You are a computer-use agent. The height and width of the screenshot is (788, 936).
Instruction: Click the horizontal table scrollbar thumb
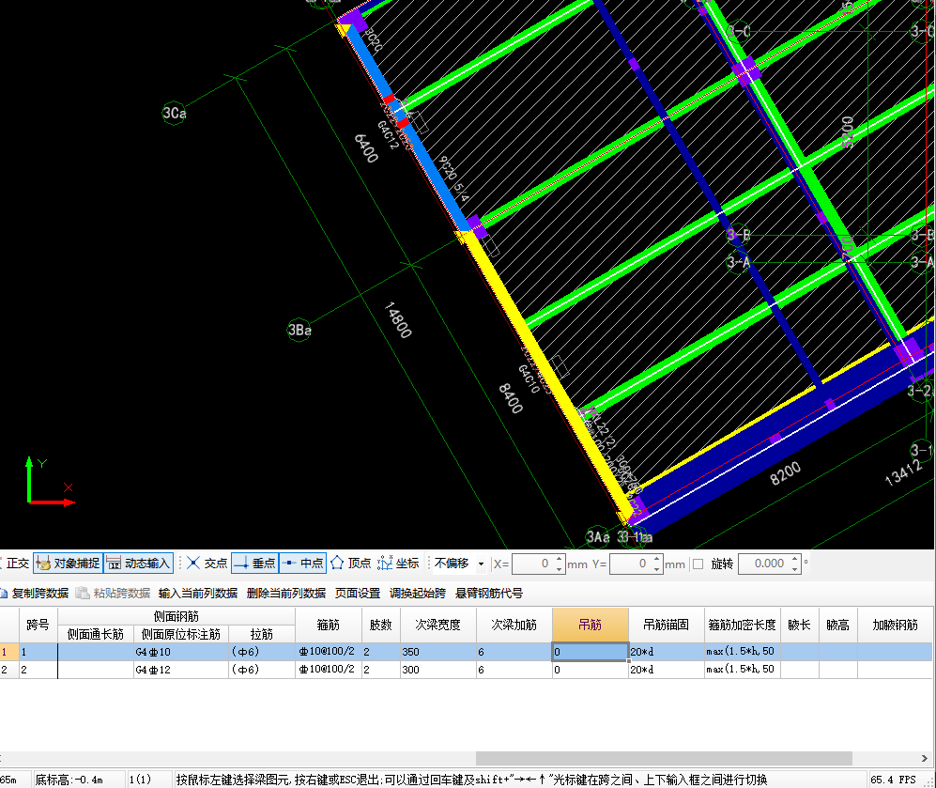(664, 758)
